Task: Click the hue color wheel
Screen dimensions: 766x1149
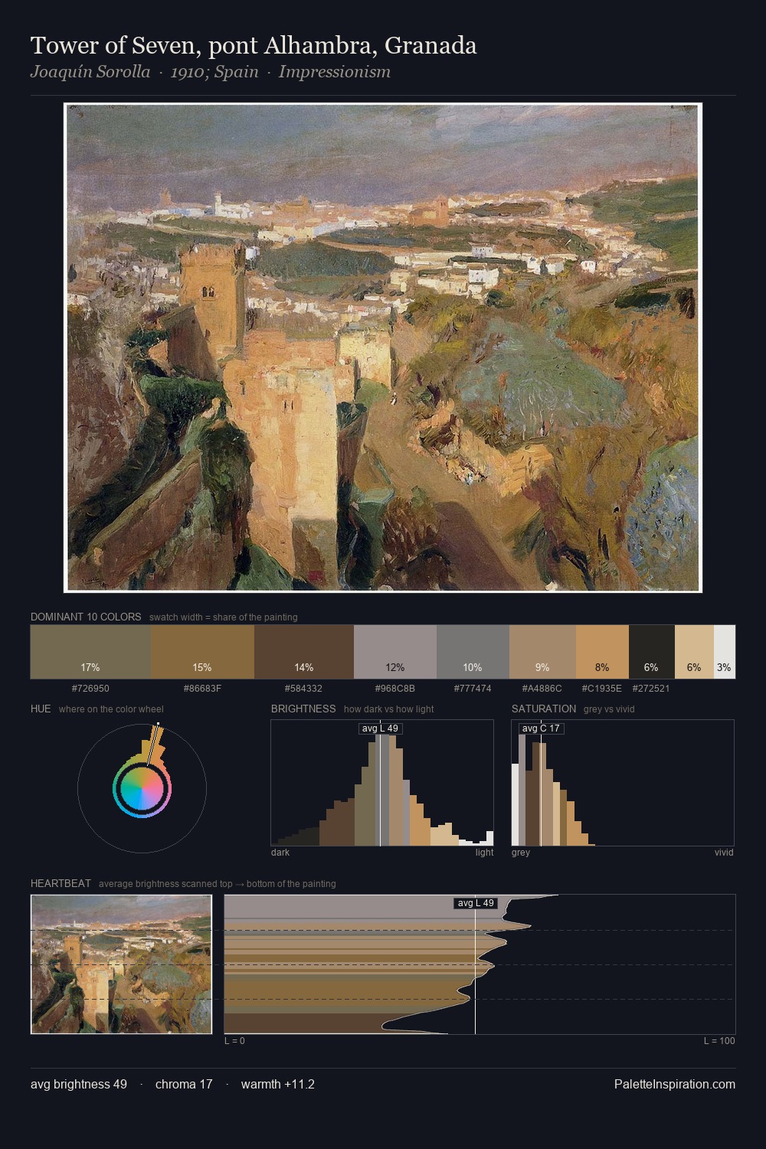Action: tap(142, 788)
